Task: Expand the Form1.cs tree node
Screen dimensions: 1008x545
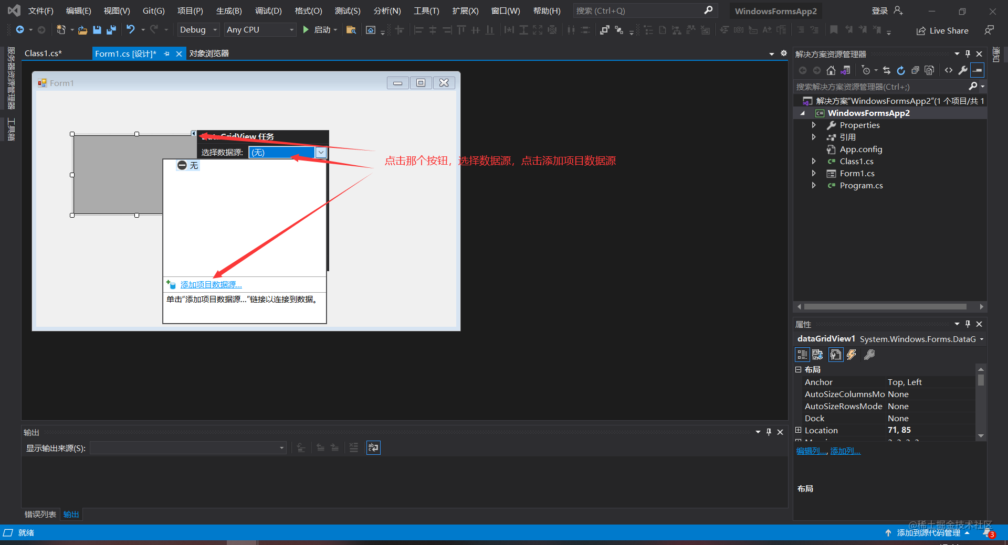Action: [814, 173]
